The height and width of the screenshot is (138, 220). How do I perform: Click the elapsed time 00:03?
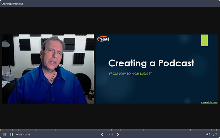coord(19,134)
